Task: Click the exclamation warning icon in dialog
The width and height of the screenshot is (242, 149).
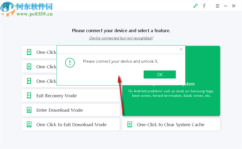Action: 70,63
